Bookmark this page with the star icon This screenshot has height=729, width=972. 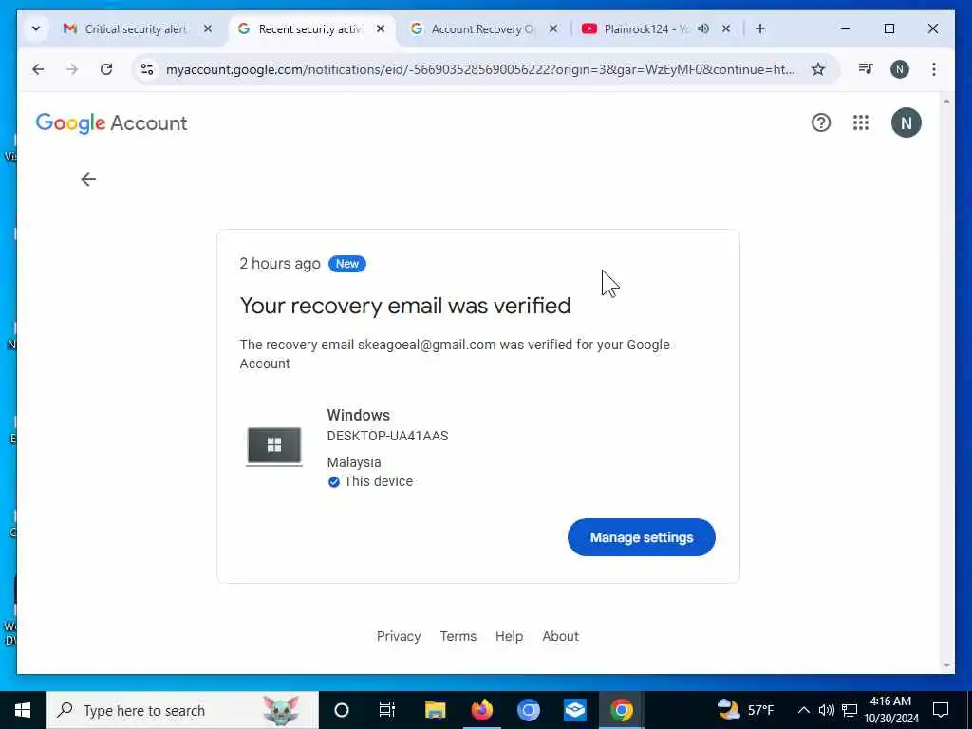click(x=818, y=69)
